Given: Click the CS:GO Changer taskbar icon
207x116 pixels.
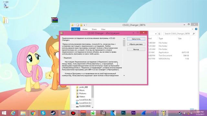Looking at the screenshot, I should (x=163, y=113).
